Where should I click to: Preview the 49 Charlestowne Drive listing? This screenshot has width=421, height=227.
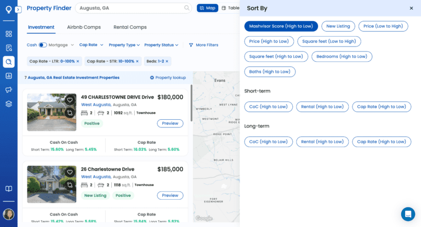click(170, 123)
